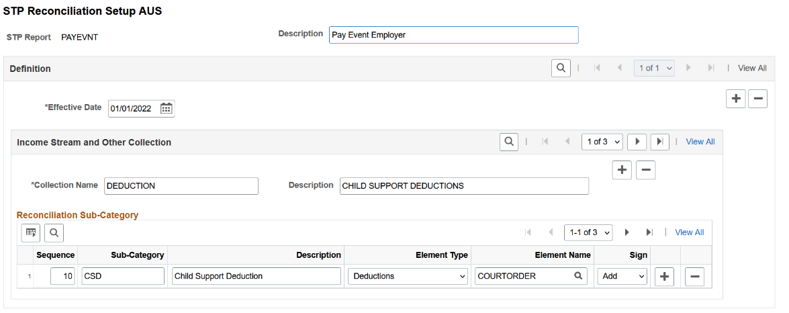The height and width of the screenshot is (313, 789).
Task: Open the Sign dropdown showing Add
Action: pos(622,276)
